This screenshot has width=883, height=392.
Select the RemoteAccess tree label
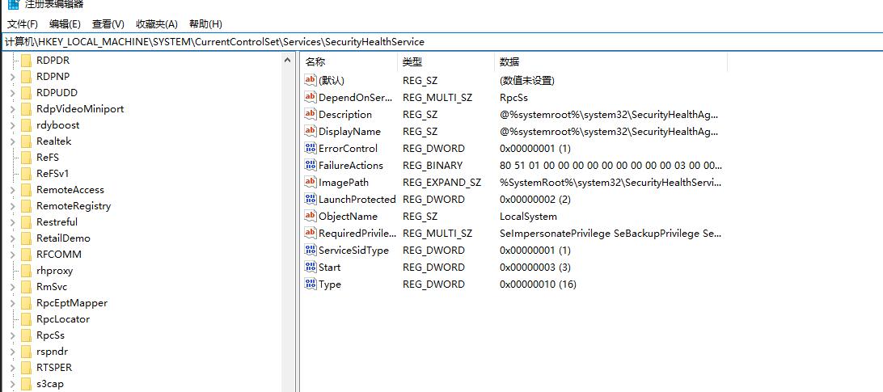pyautogui.click(x=70, y=190)
